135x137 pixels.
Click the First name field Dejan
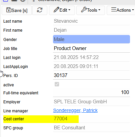(x=91, y=30)
